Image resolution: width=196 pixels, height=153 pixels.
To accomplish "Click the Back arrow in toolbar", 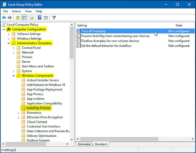I will click(x=4, y=17).
